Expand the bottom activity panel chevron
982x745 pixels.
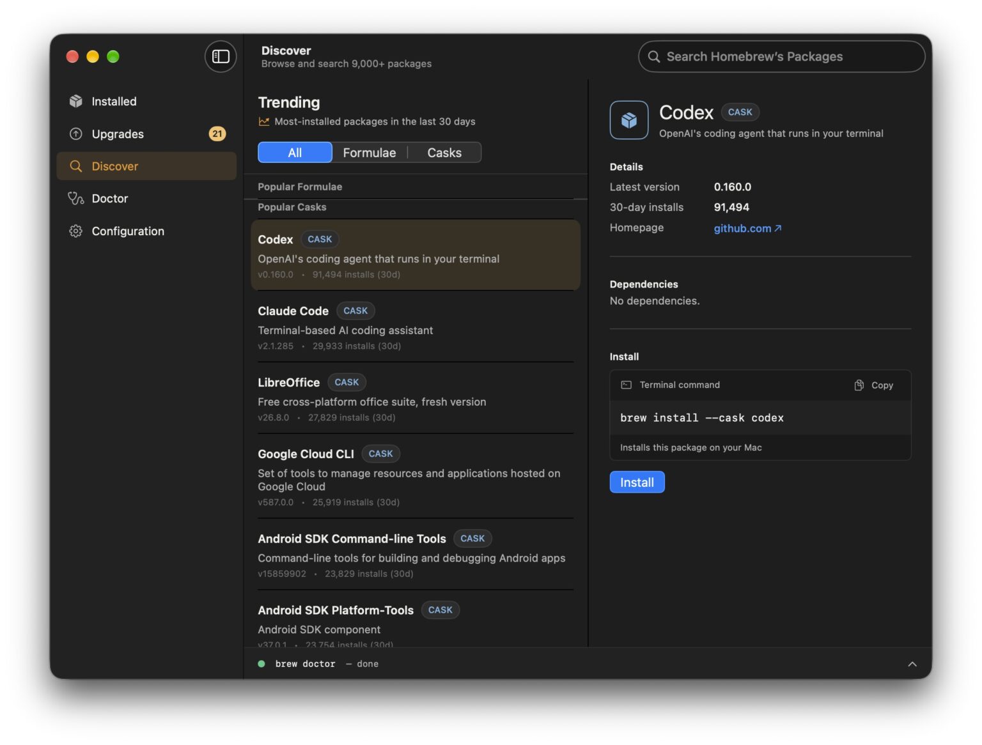pyautogui.click(x=912, y=664)
